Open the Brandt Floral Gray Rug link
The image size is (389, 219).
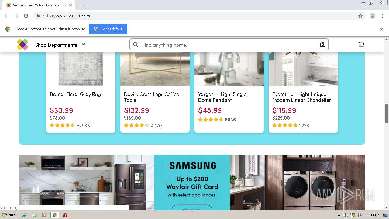75,94
